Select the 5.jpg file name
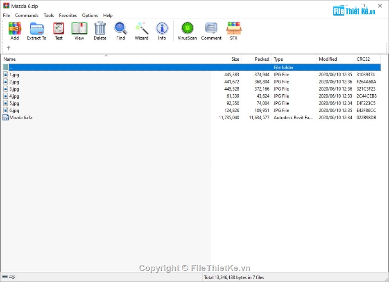The width and height of the screenshot is (389, 282). point(14,103)
